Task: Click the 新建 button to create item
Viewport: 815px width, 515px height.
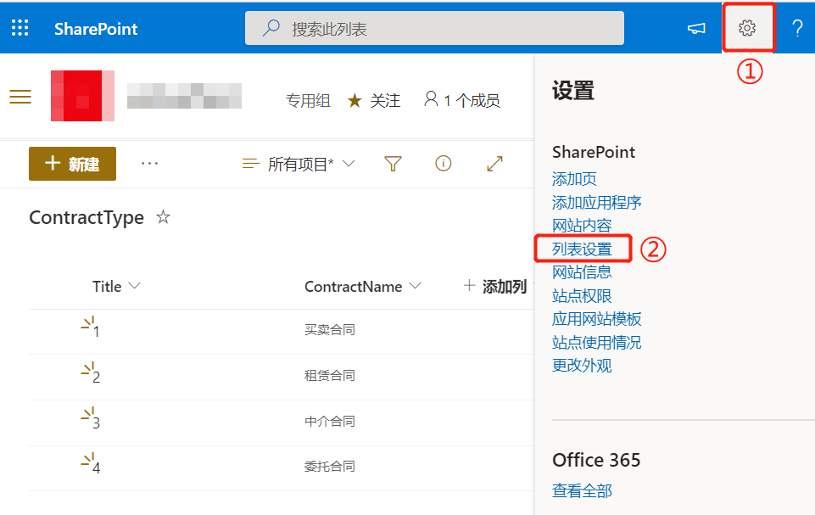Action: click(x=72, y=164)
